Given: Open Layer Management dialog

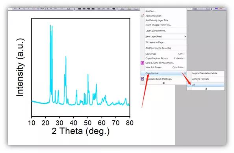Looking at the screenshot, I should [x=156, y=31].
